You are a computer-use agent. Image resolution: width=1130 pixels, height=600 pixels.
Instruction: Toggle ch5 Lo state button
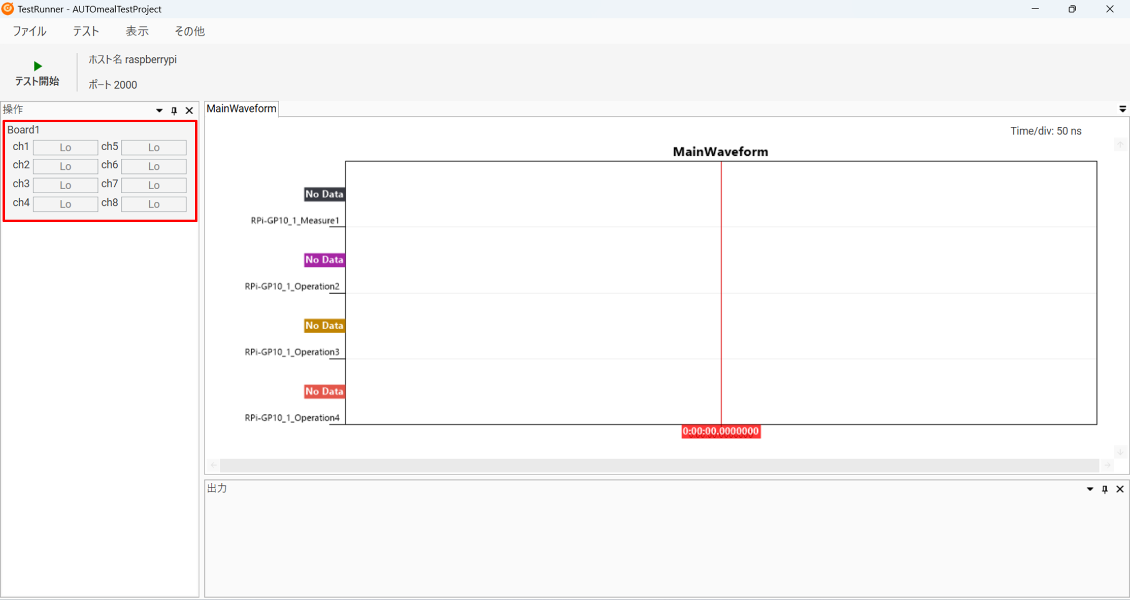tap(154, 148)
